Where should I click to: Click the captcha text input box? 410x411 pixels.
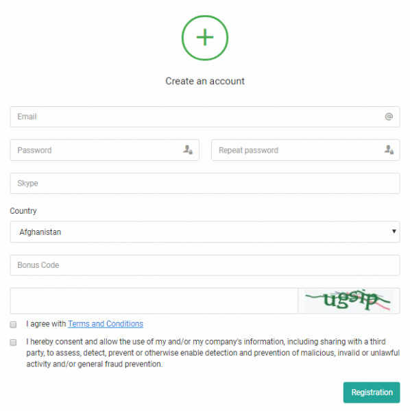tap(154, 301)
